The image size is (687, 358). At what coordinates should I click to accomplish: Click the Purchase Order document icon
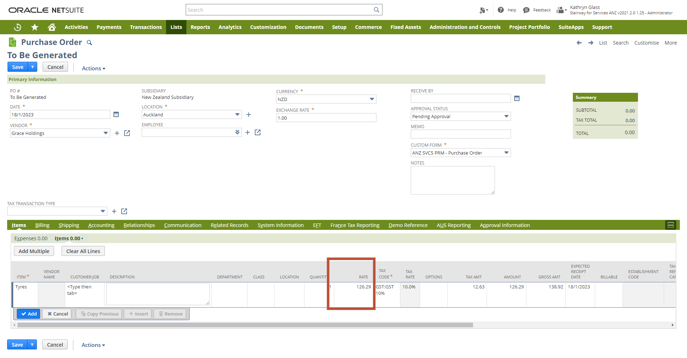(x=13, y=42)
